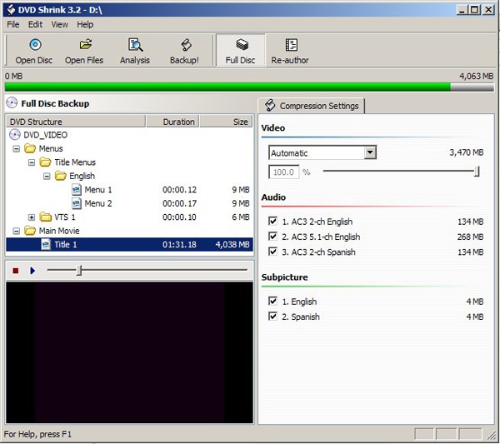Click the 01:31.18 duration value
500x444 pixels.
point(179,244)
